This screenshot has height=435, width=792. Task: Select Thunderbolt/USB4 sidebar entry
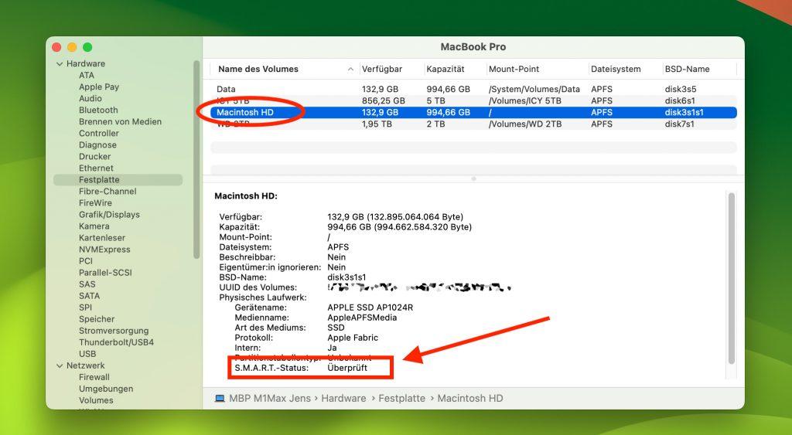click(116, 342)
